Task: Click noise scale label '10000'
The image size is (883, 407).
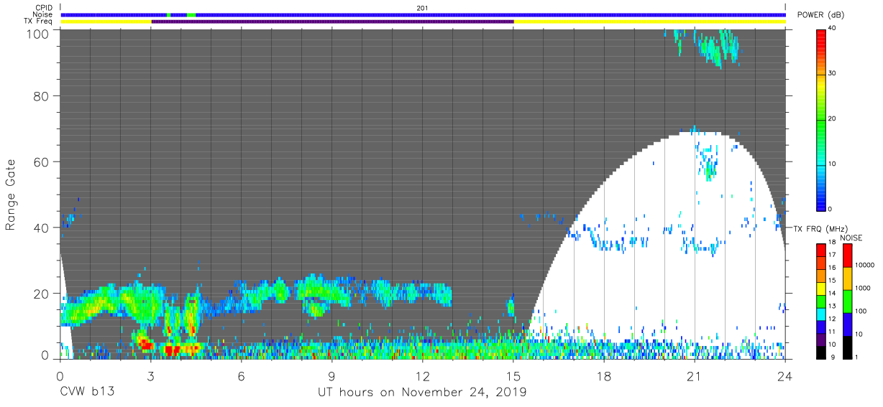Action: [864, 265]
